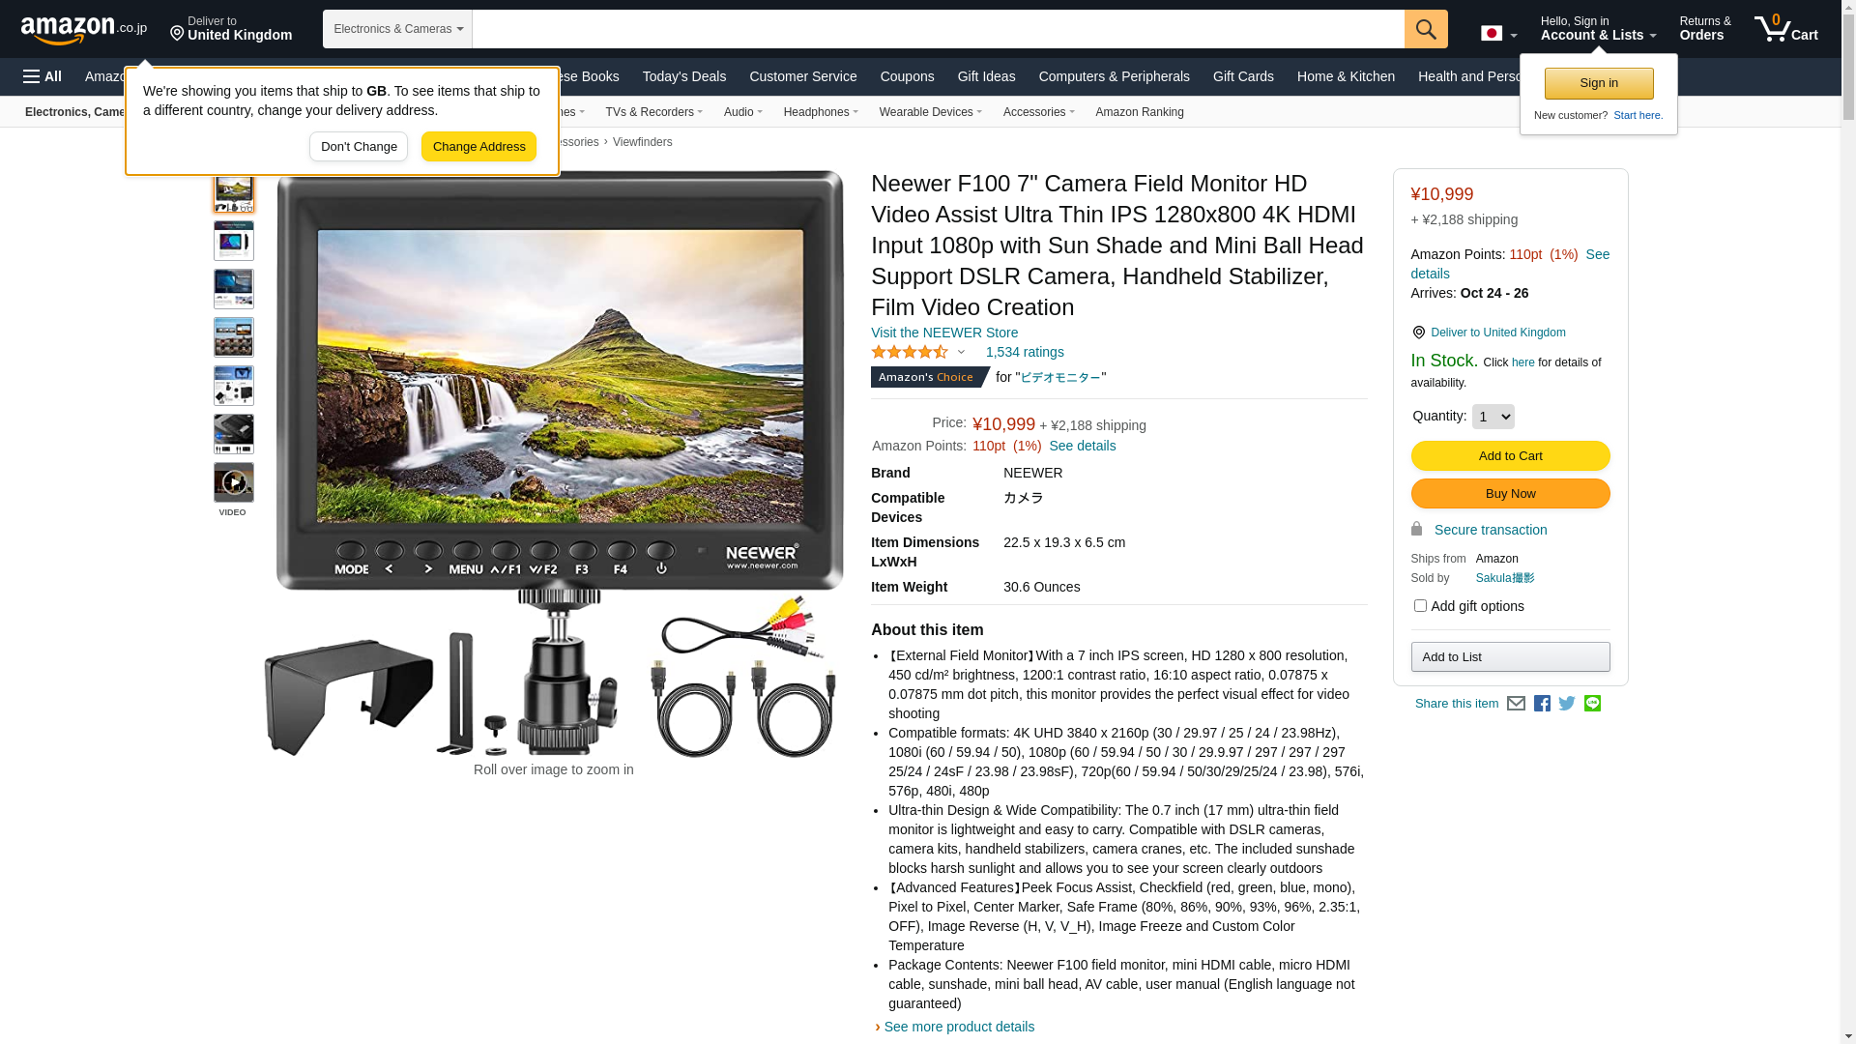Open the Quantity dropdown
This screenshot has width=1856, height=1044.
[1493, 417]
